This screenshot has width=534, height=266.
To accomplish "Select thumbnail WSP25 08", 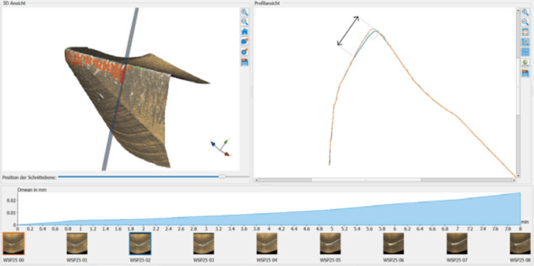I will click(520, 243).
